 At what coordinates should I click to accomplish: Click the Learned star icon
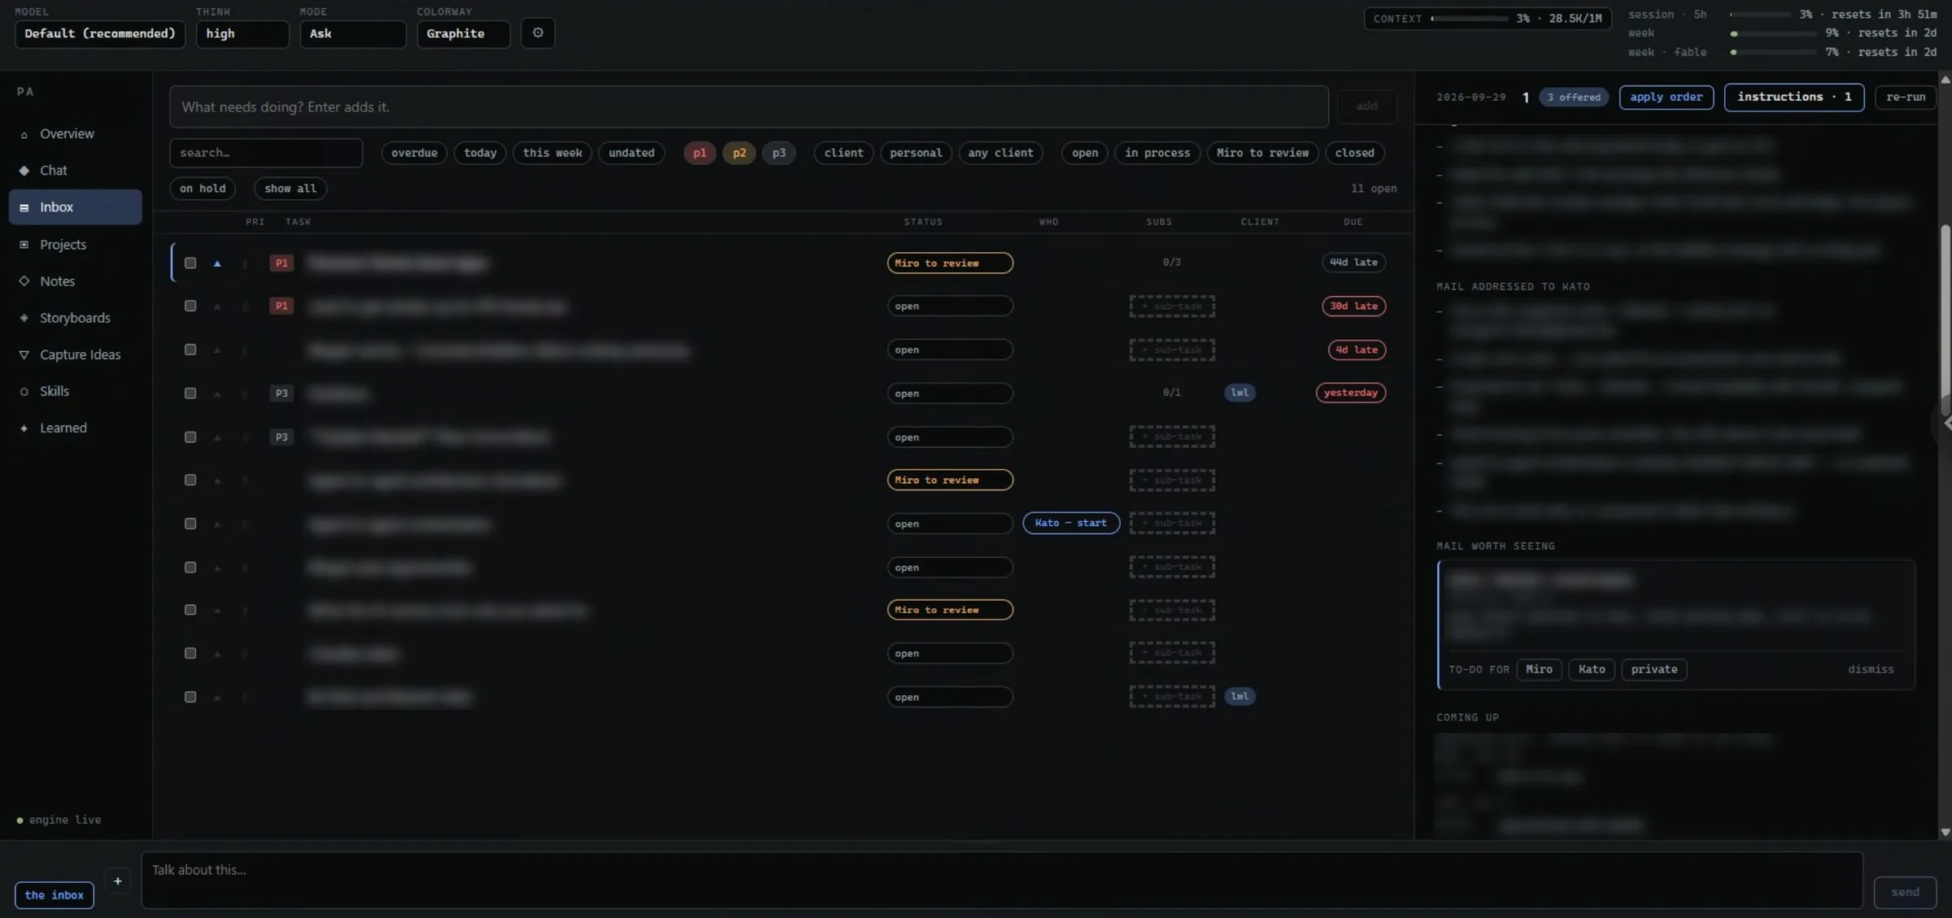coord(24,428)
